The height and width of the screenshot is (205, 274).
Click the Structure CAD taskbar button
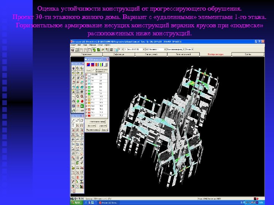click(x=108, y=203)
